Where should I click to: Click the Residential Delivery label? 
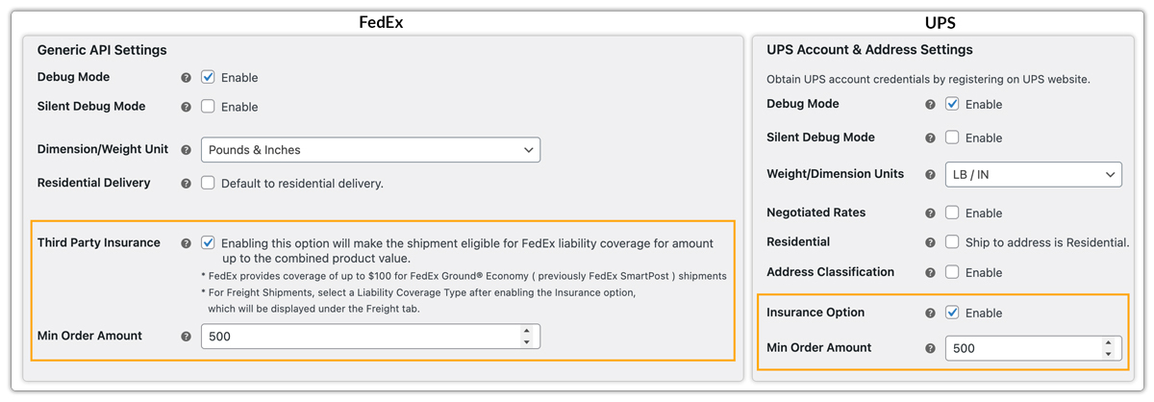94,183
